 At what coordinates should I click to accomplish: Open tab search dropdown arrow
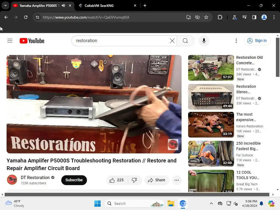pos(5,5)
